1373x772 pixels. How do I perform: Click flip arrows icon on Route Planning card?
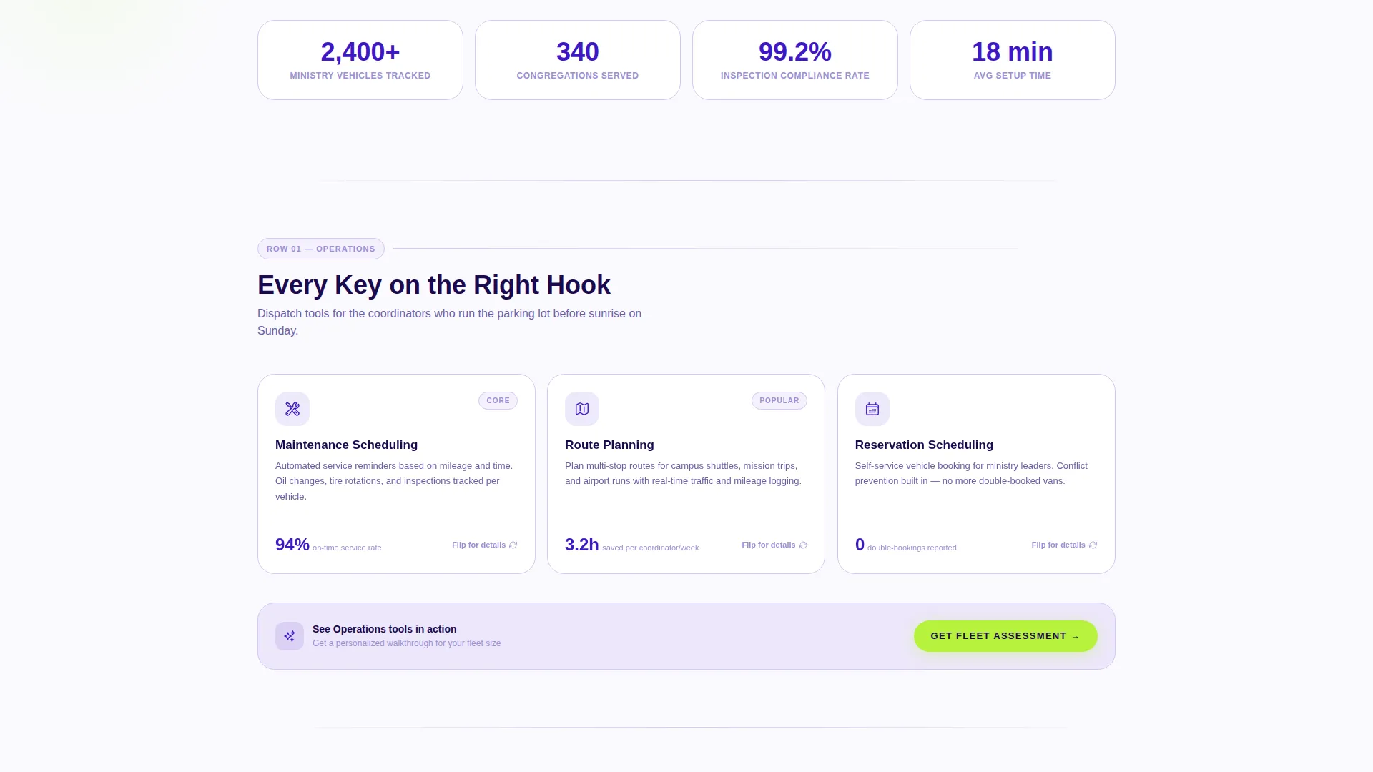(803, 545)
